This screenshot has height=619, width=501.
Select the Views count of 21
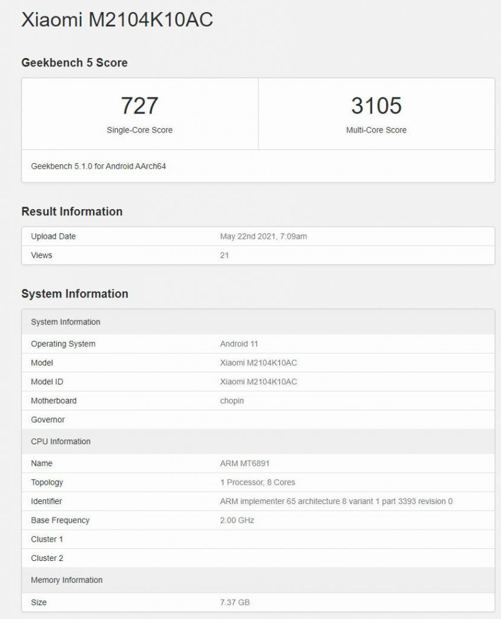(x=225, y=255)
